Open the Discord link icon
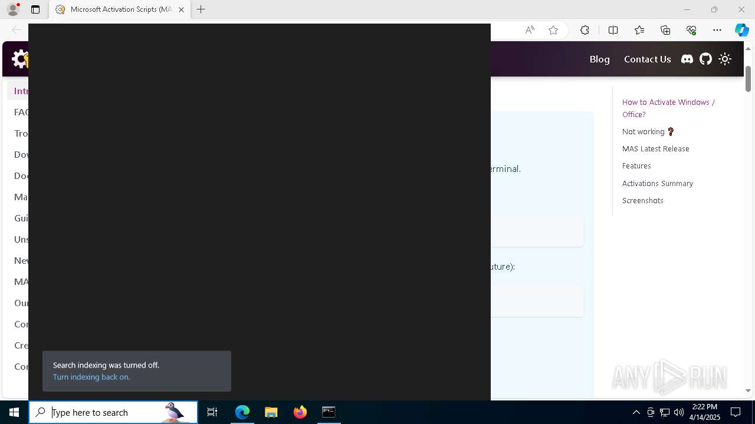Image resolution: width=755 pixels, height=424 pixels. pos(687,59)
